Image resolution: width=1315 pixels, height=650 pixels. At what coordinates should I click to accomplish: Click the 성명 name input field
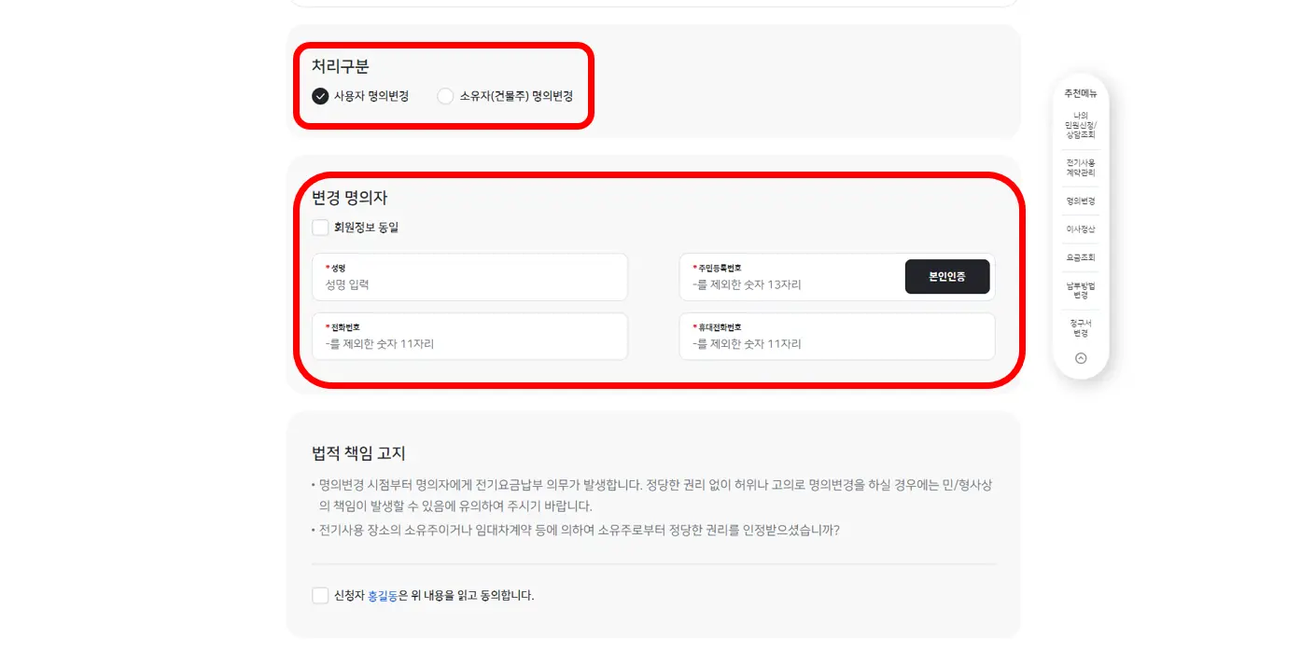[469, 277]
